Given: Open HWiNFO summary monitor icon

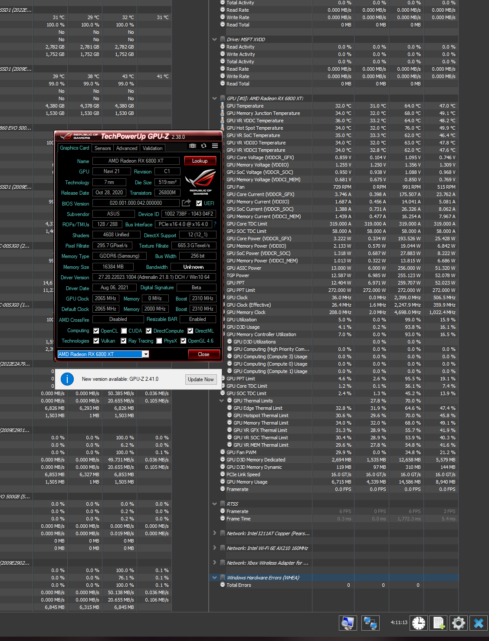Looking at the screenshot, I should (348, 623).
